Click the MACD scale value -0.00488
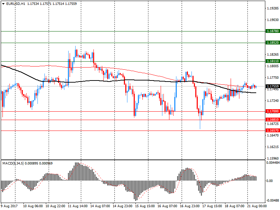Viewport: 280px width, 210px height. [273, 201]
